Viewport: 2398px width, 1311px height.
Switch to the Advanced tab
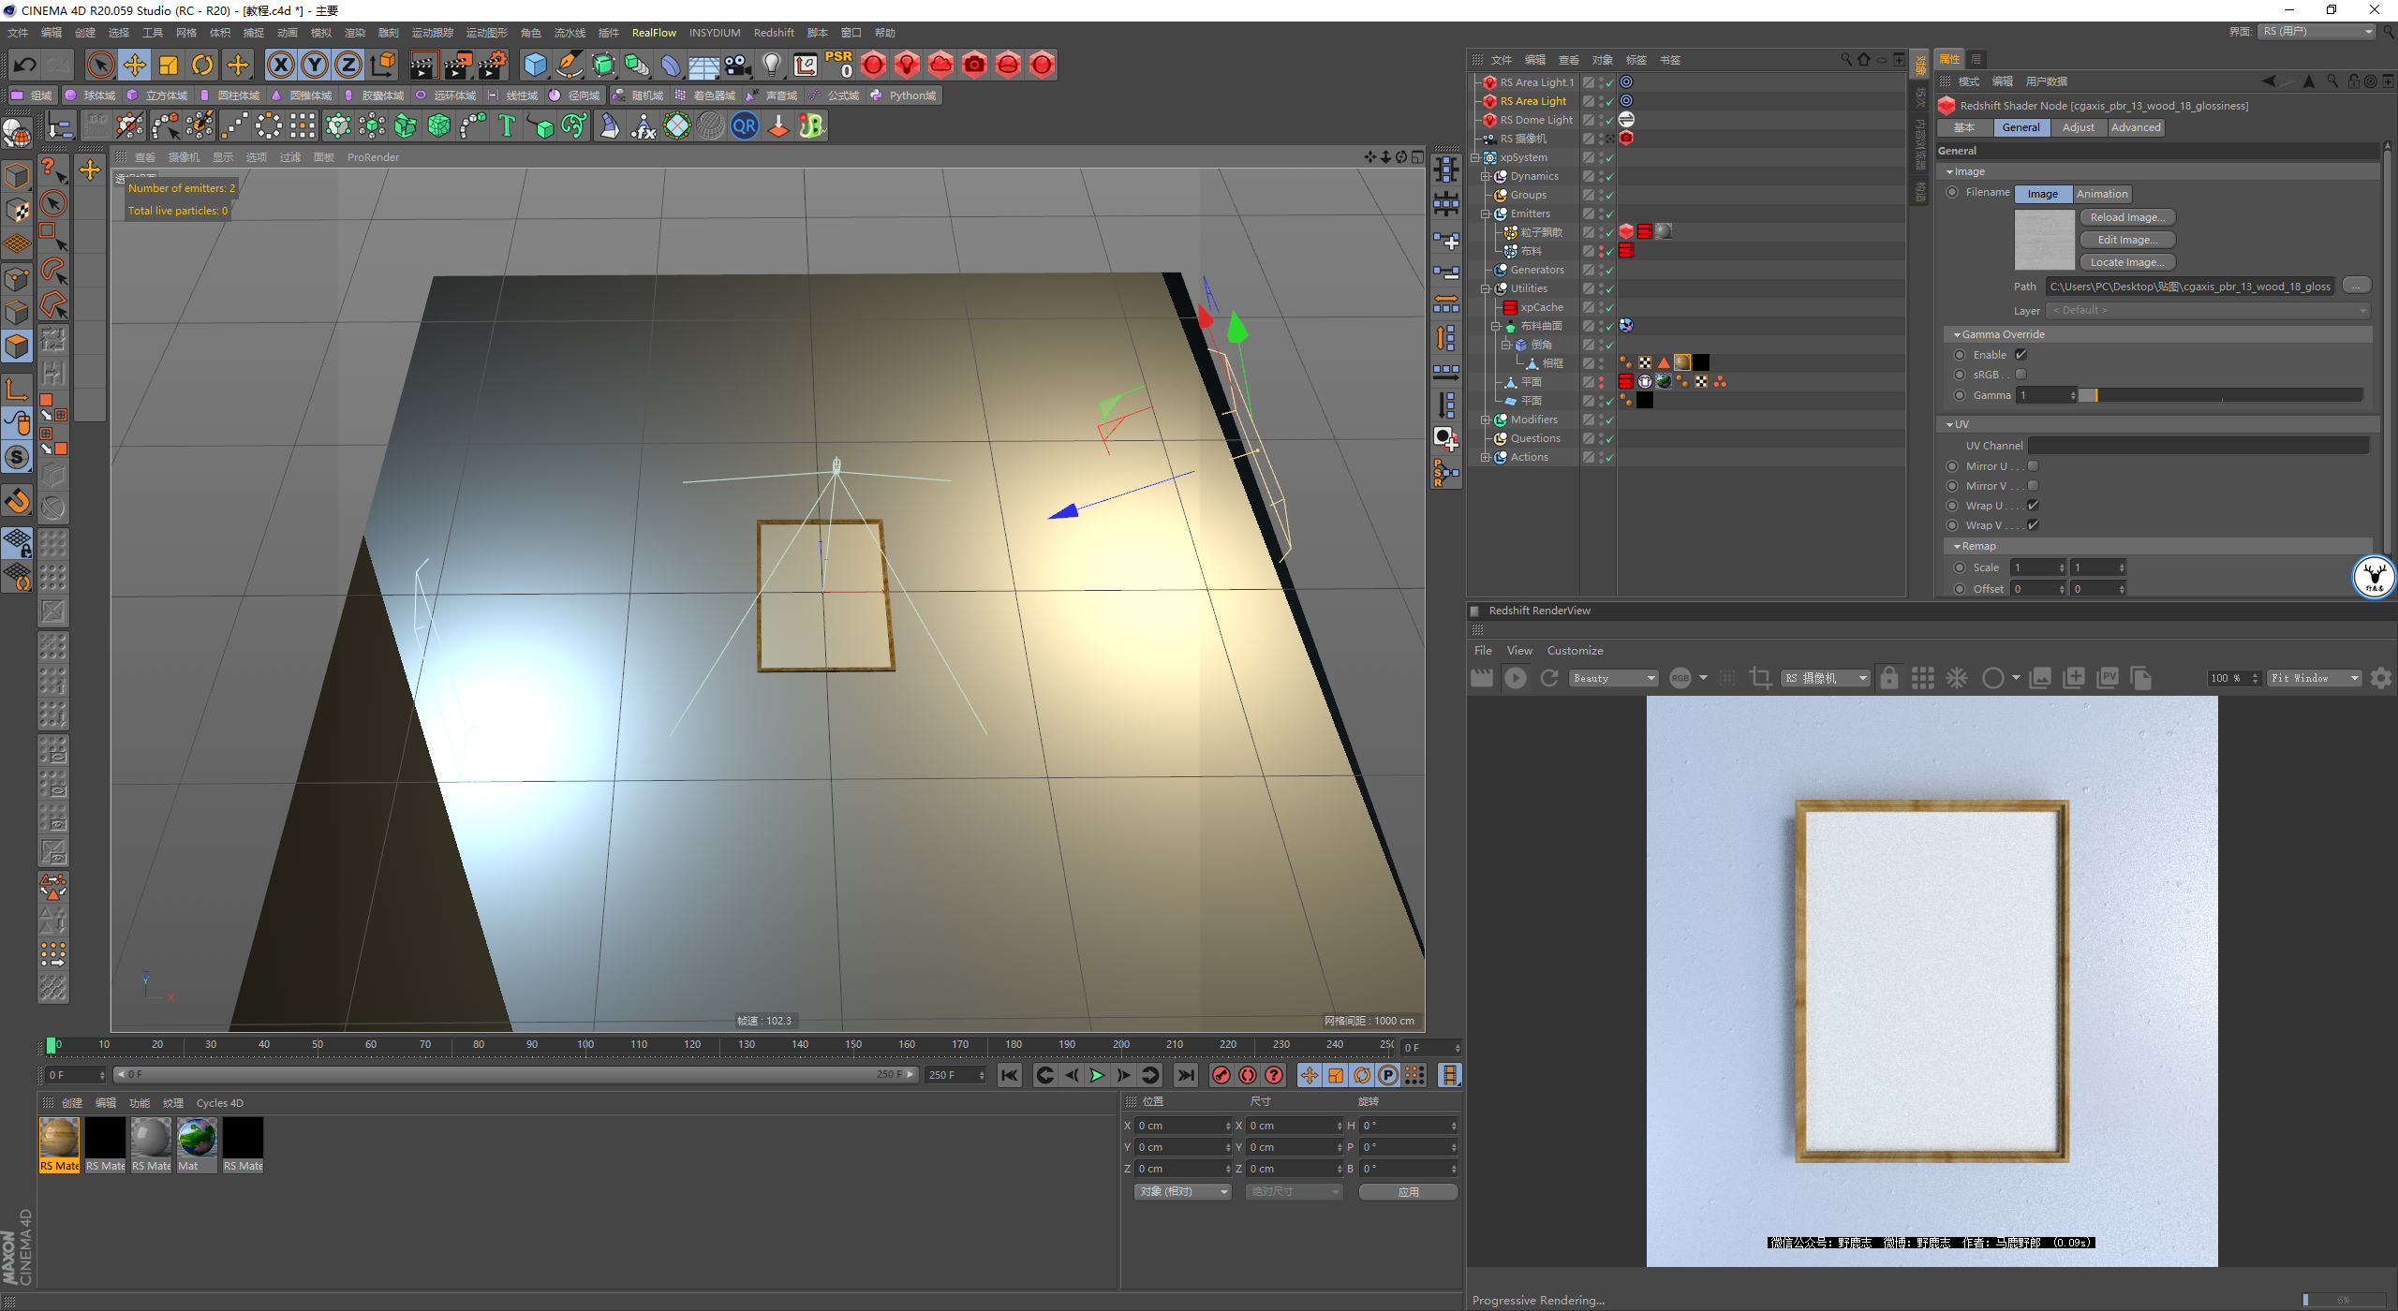(x=2135, y=127)
